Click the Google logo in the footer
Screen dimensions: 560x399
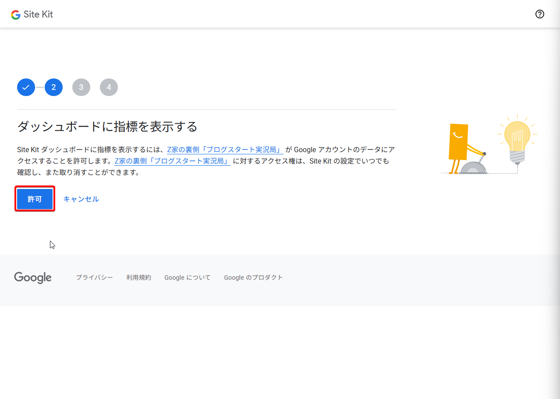pos(33,278)
